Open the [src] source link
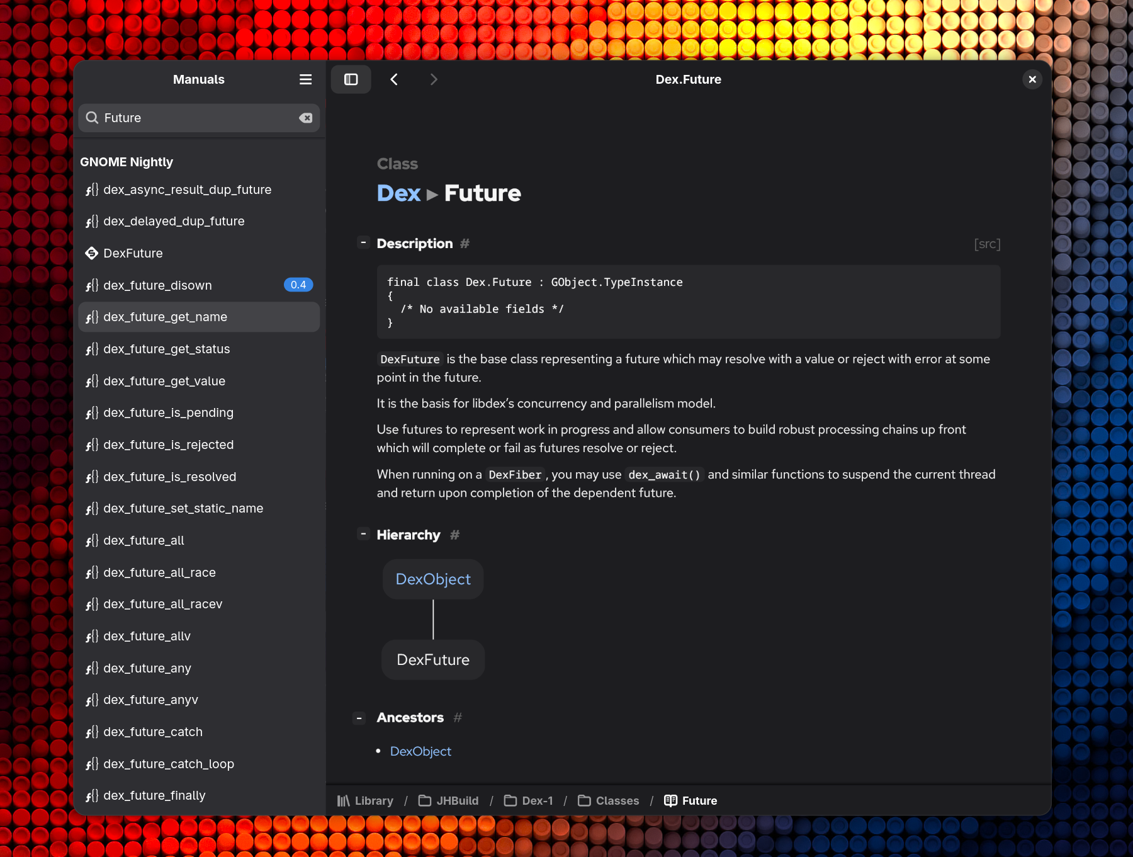 point(987,244)
